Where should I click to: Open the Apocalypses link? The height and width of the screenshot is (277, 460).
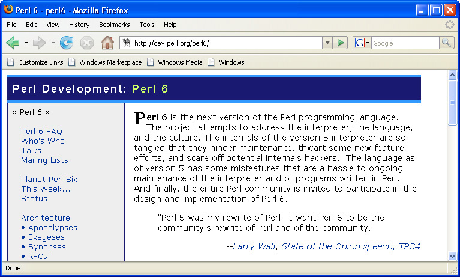coord(53,228)
